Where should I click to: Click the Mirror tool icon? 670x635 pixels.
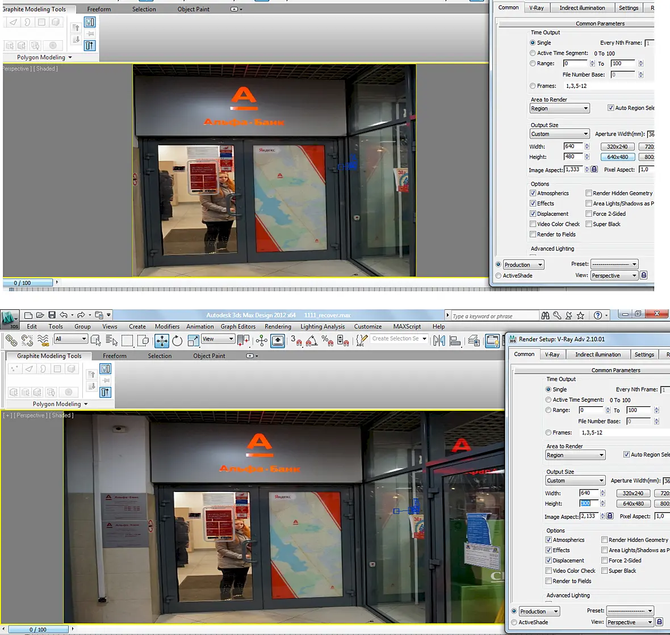[439, 340]
